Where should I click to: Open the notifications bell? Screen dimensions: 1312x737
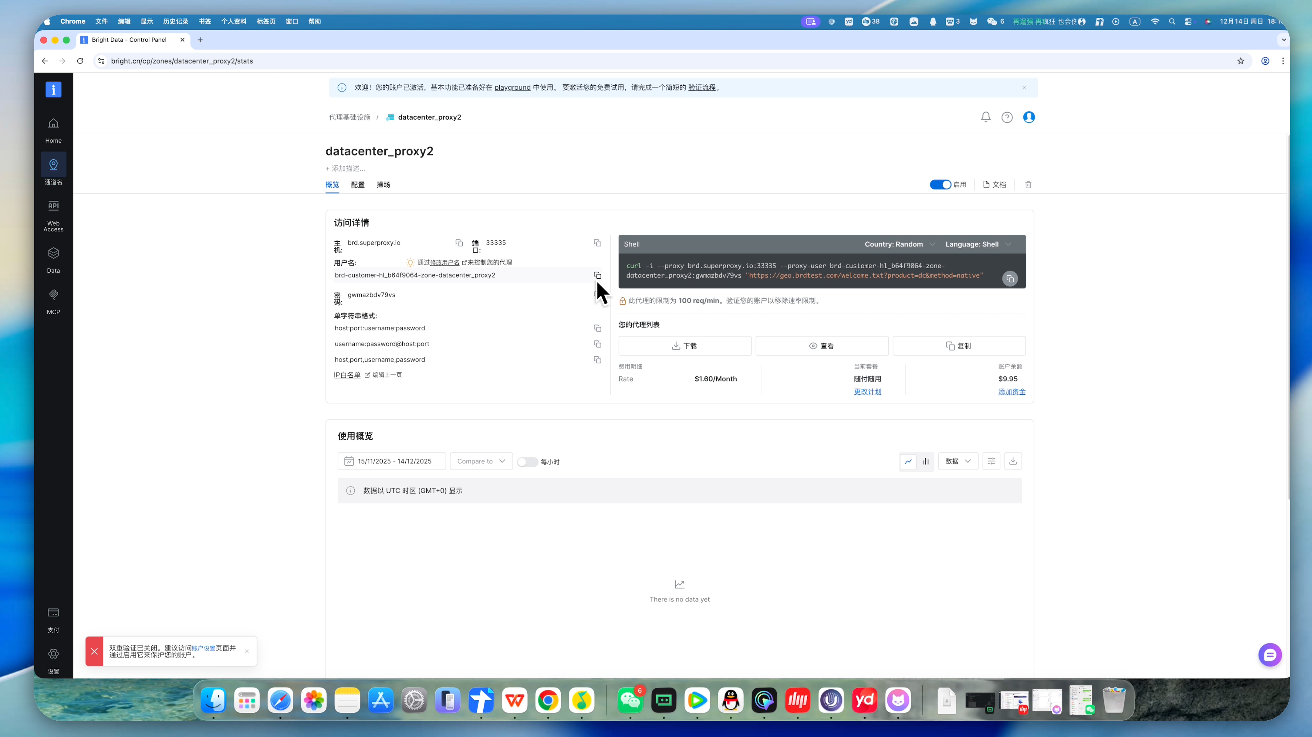click(986, 117)
